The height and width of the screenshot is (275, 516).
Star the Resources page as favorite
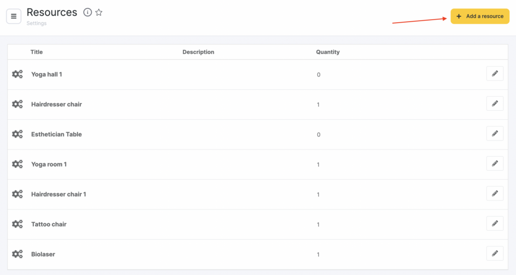click(x=99, y=13)
